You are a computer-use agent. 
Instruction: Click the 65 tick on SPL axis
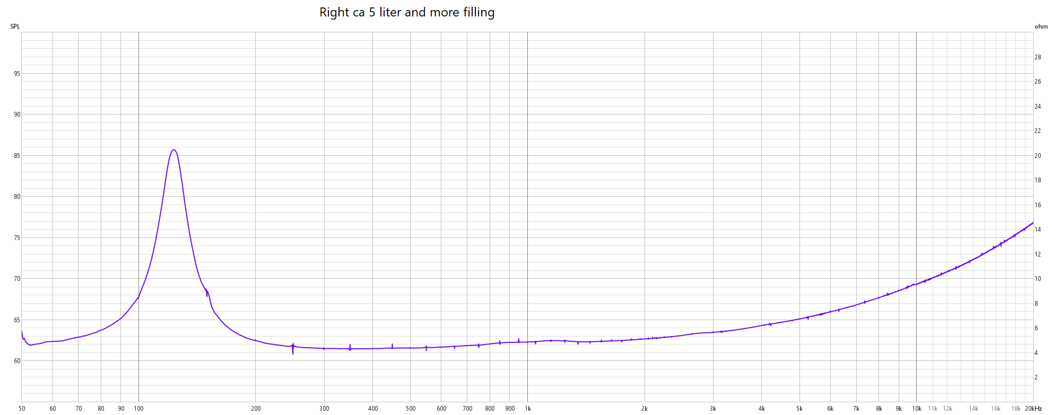tap(17, 320)
